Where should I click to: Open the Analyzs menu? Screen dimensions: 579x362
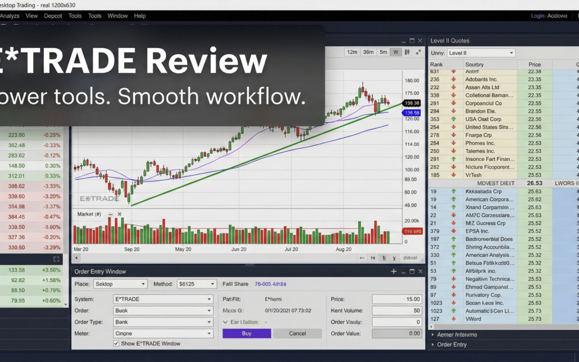[10, 16]
